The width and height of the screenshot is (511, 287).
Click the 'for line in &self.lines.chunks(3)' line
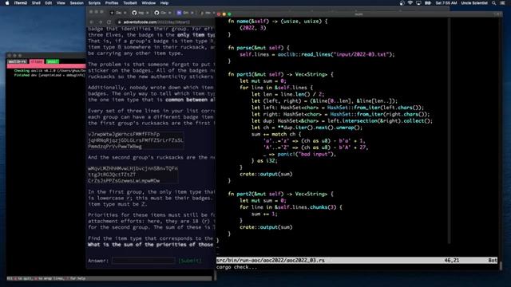(291, 207)
